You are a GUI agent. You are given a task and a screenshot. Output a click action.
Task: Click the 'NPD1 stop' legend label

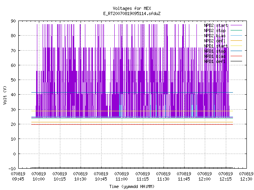click(x=215, y=51)
